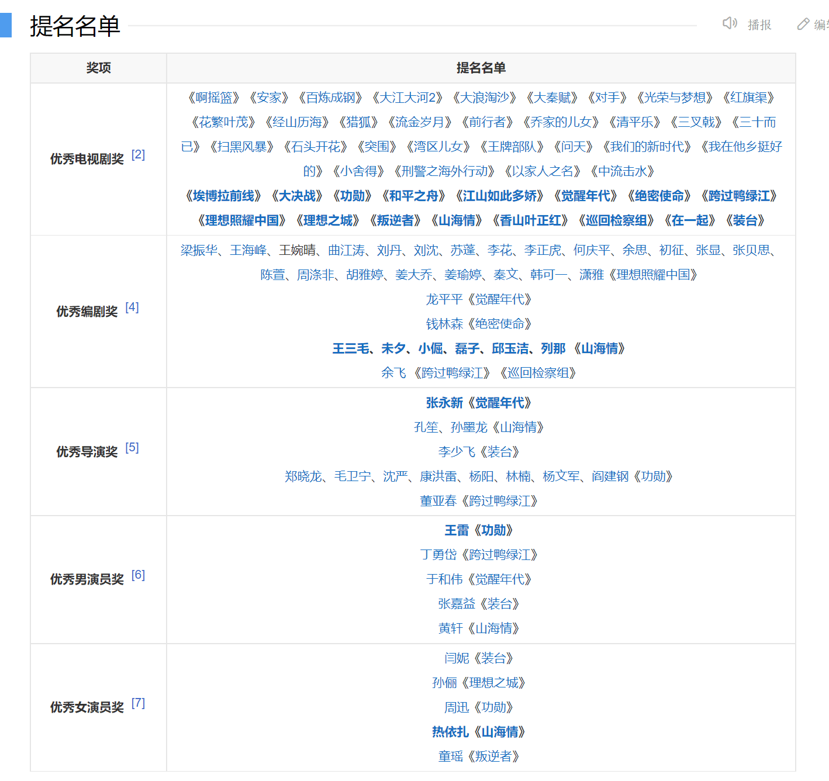Image resolution: width=829 pixels, height=781 pixels.
Task: Open the 《三叉戟》 link
Action: click(696, 122)
